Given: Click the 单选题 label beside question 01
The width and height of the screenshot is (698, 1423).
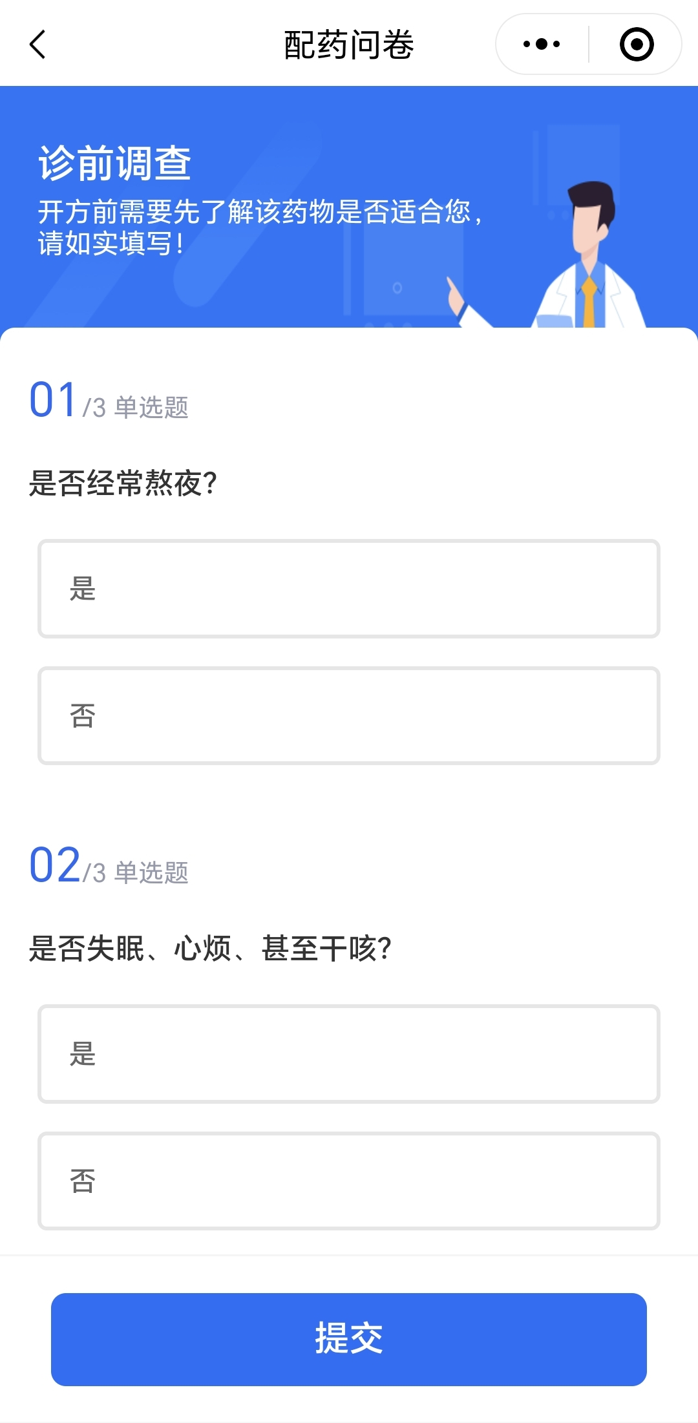Looking at the screenshot, I should pyautogui.click(x=151, y=408).
